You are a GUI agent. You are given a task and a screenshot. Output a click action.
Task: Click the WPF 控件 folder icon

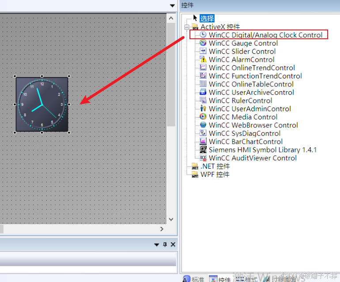click(x=195, y=174)
